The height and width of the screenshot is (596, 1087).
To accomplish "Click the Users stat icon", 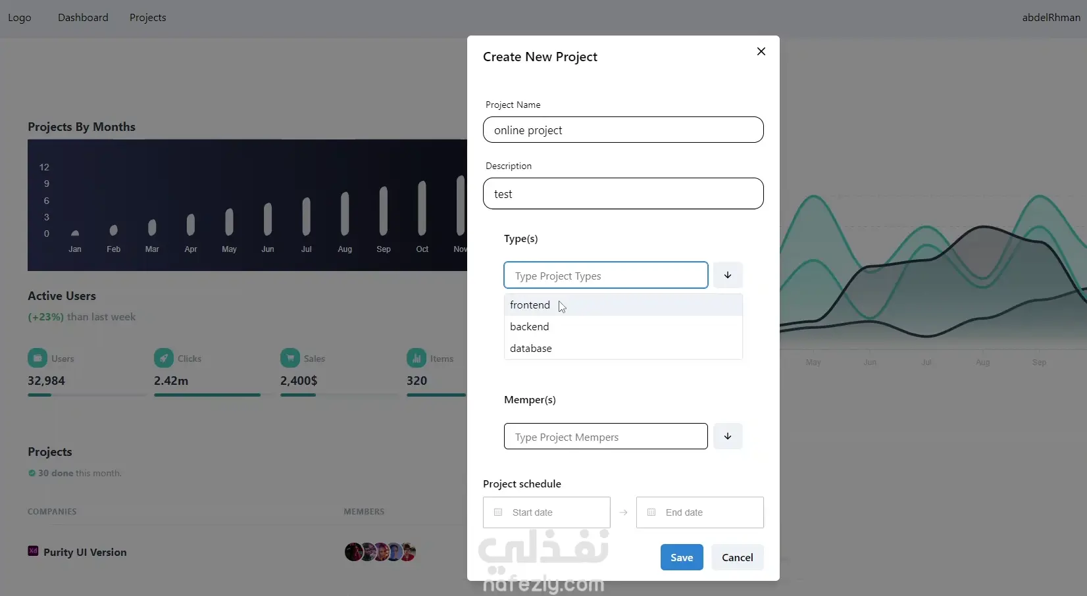I will pos(38,358).
